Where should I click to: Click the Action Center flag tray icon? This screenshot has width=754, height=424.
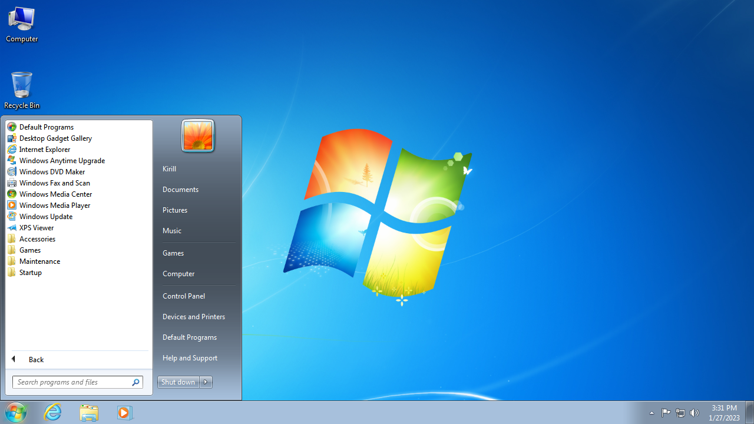pyautogui.click(x=666, y=413)
